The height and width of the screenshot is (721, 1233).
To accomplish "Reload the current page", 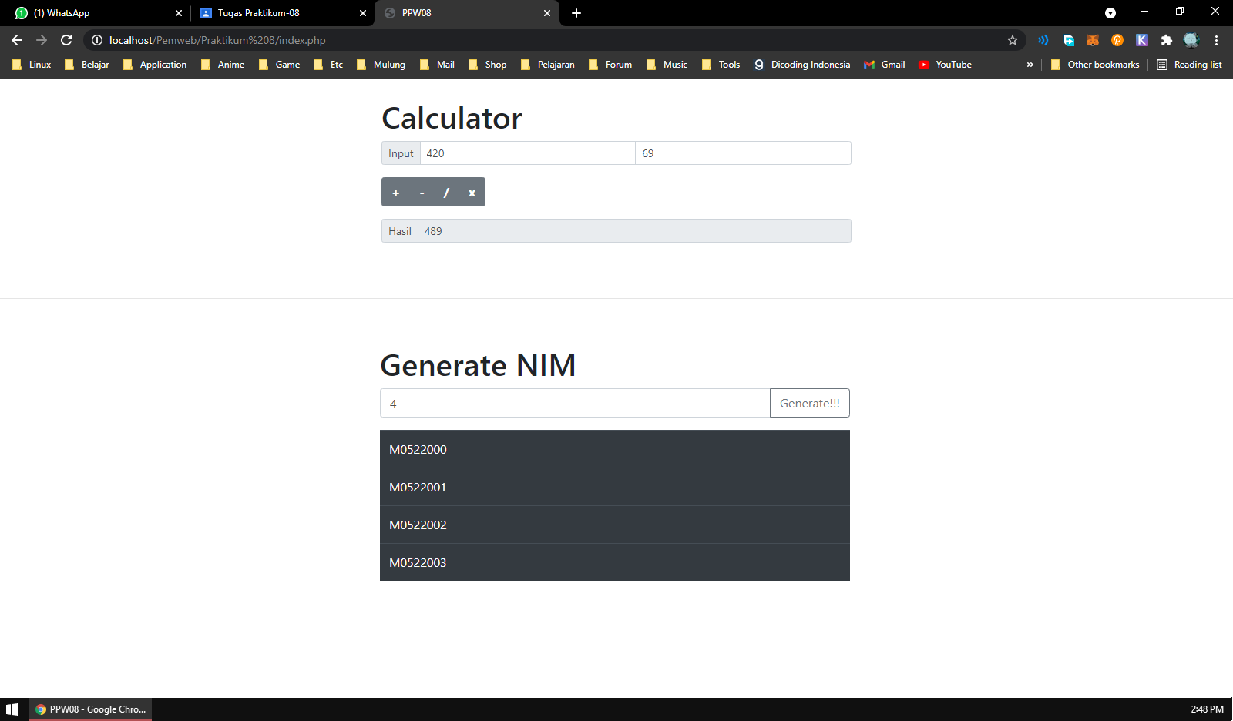I will pos(66,40).
